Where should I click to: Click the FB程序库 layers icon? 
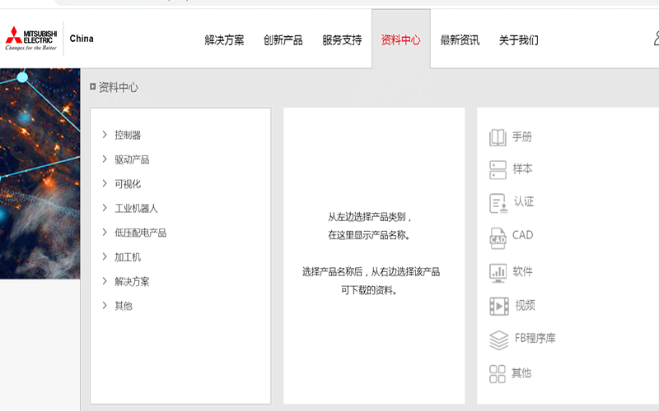click(498, 339)
